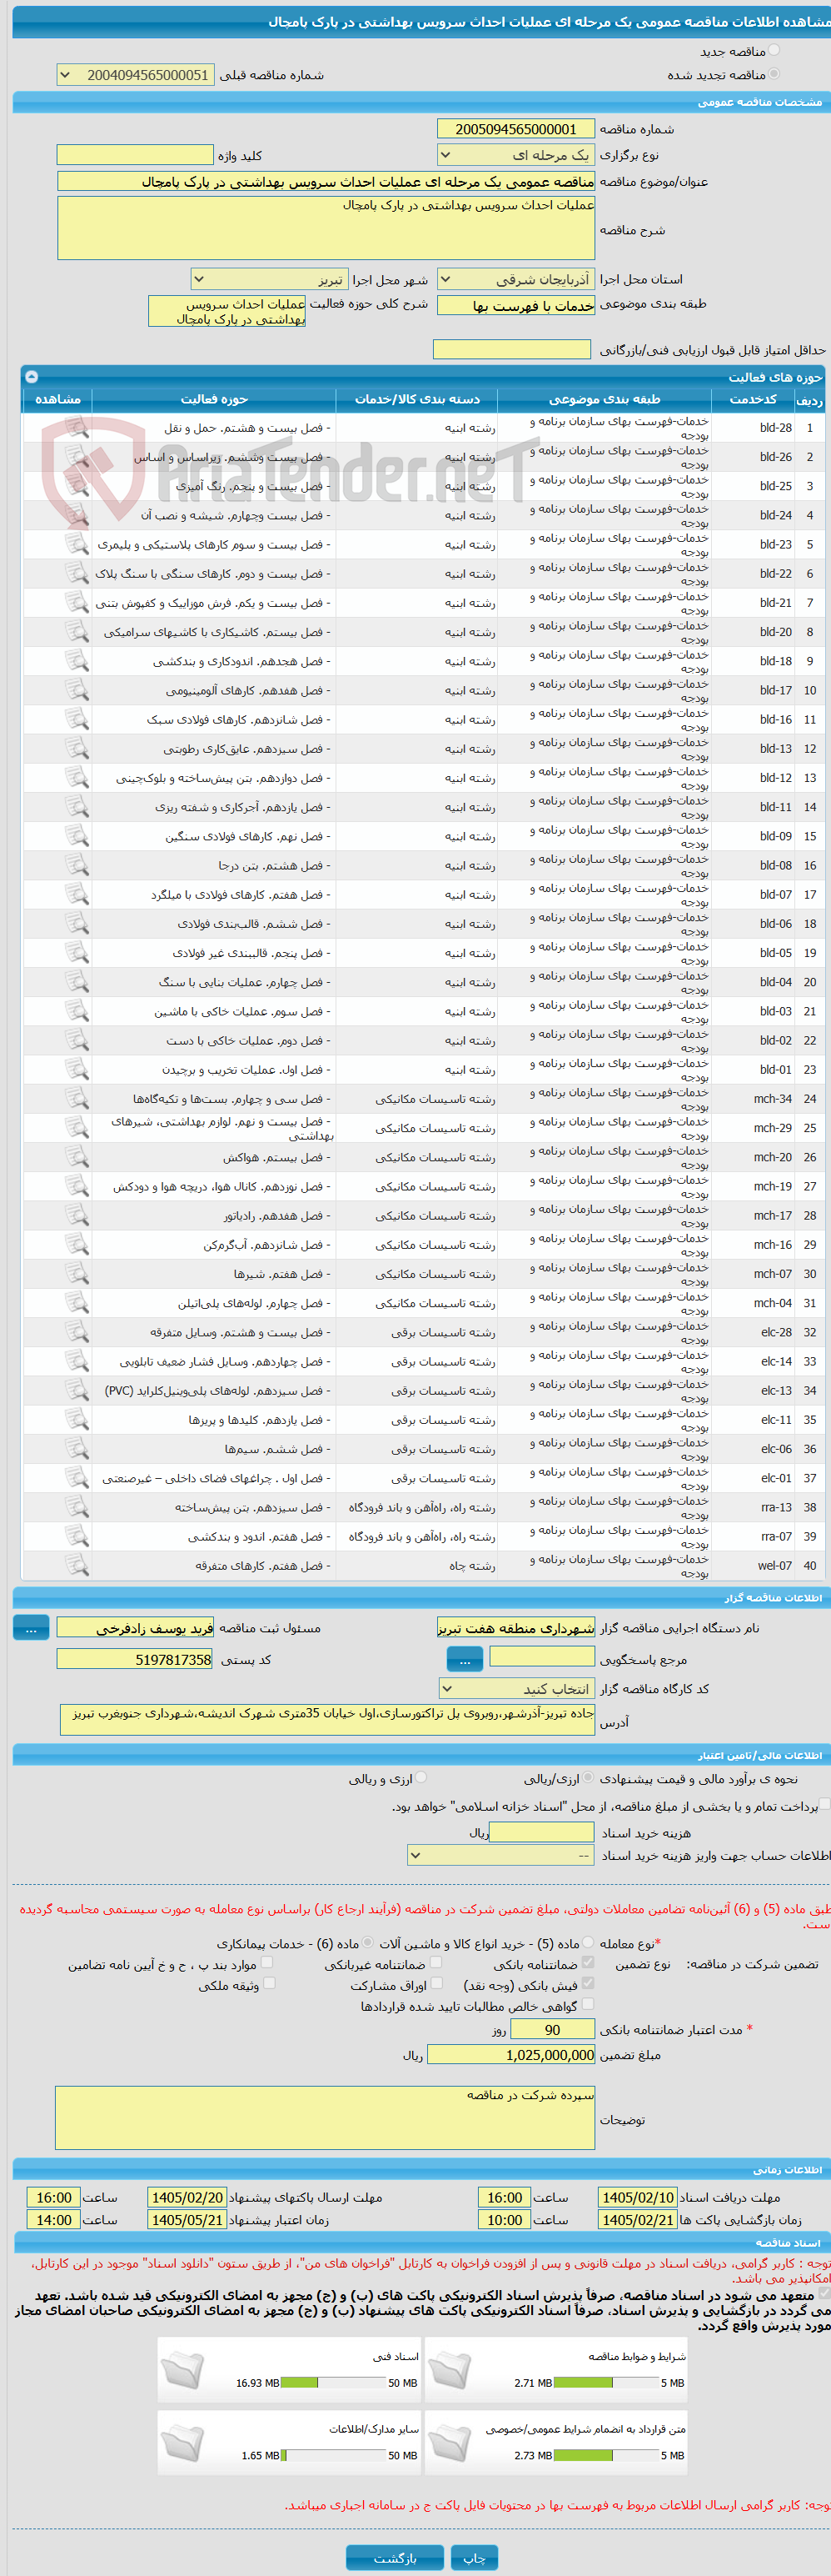
Task: Open view icon for row elc-13
Action: [76, 1391]
